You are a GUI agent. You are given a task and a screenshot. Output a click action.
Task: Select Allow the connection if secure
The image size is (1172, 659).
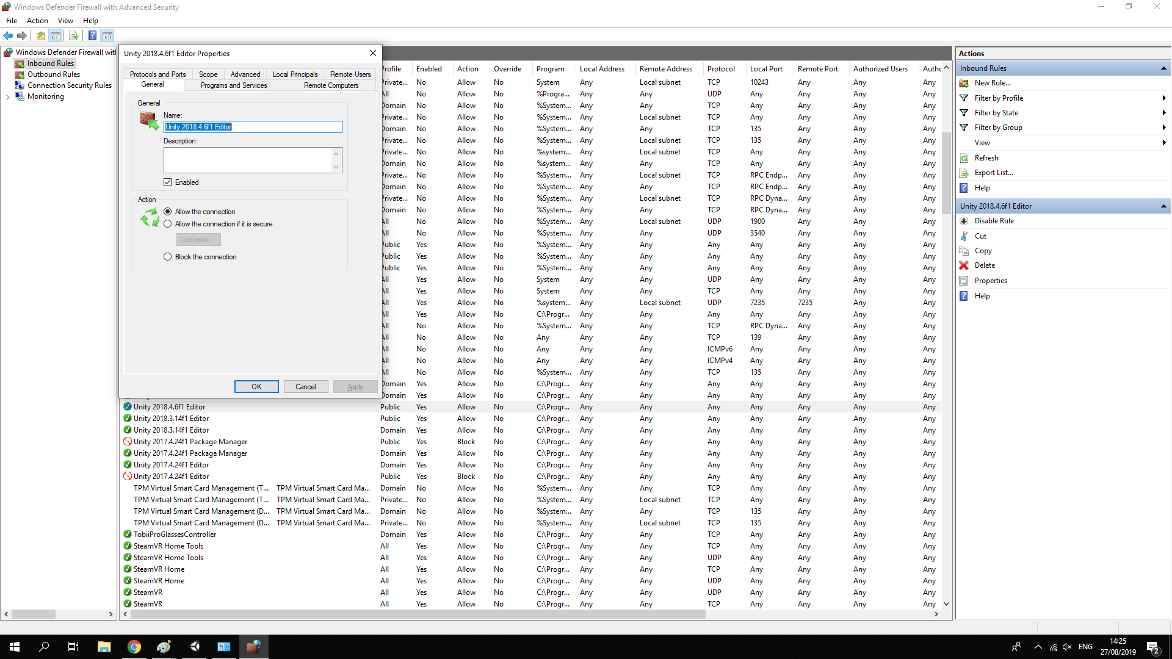(x=168, y=224)
